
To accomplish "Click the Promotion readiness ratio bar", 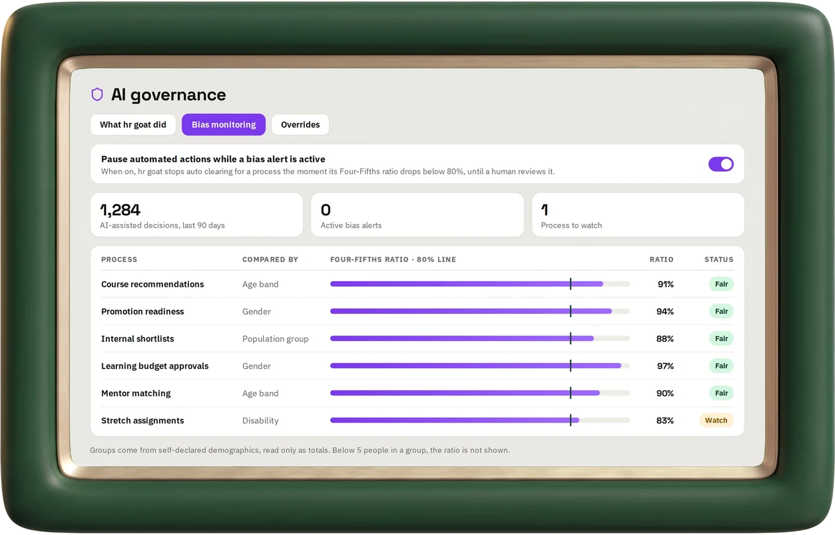I will point(480,312).
